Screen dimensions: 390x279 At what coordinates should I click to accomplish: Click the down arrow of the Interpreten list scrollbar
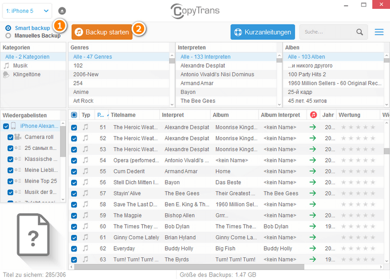pyautogui.click(x=279, y=104)
